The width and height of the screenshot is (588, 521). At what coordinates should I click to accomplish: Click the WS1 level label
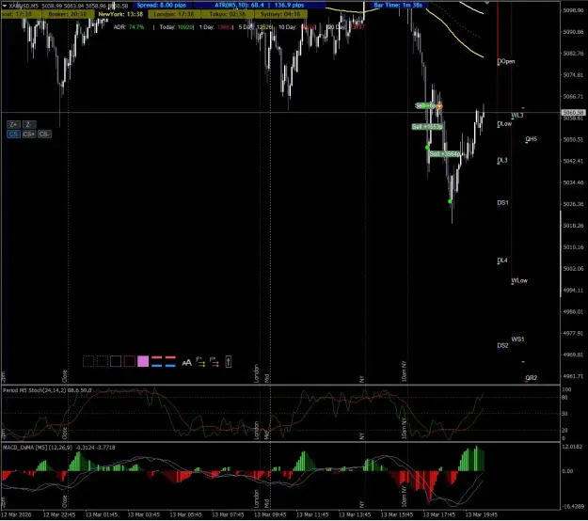(x=517, y=339)
